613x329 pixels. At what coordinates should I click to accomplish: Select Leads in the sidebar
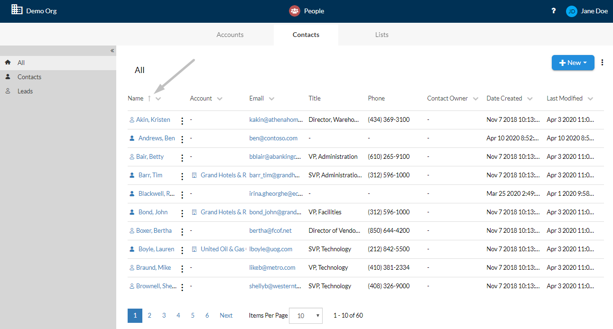(x=25, y=91)
